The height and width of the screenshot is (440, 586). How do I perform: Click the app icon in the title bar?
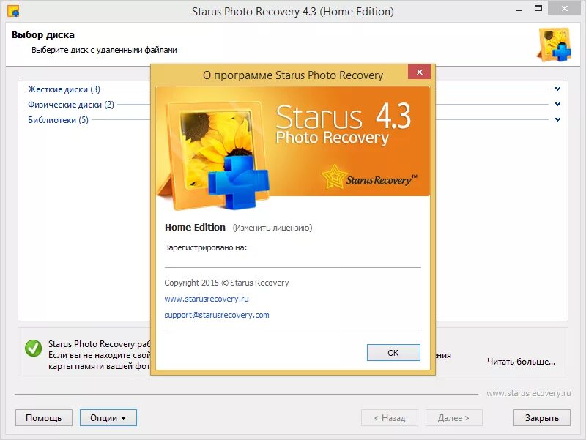13,11
